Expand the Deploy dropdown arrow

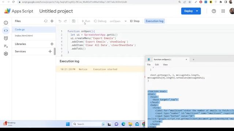[x=197, y=11]
